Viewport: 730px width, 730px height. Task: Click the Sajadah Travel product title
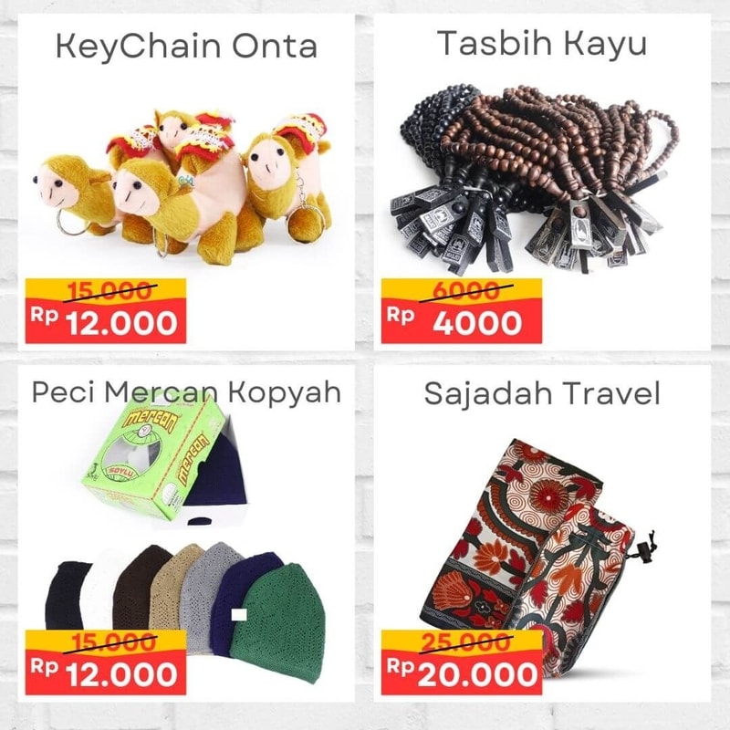(x=542, y=393)
